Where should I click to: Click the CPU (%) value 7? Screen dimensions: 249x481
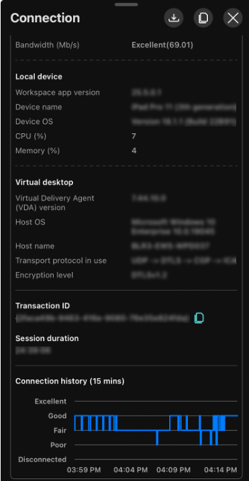(134, 136)
